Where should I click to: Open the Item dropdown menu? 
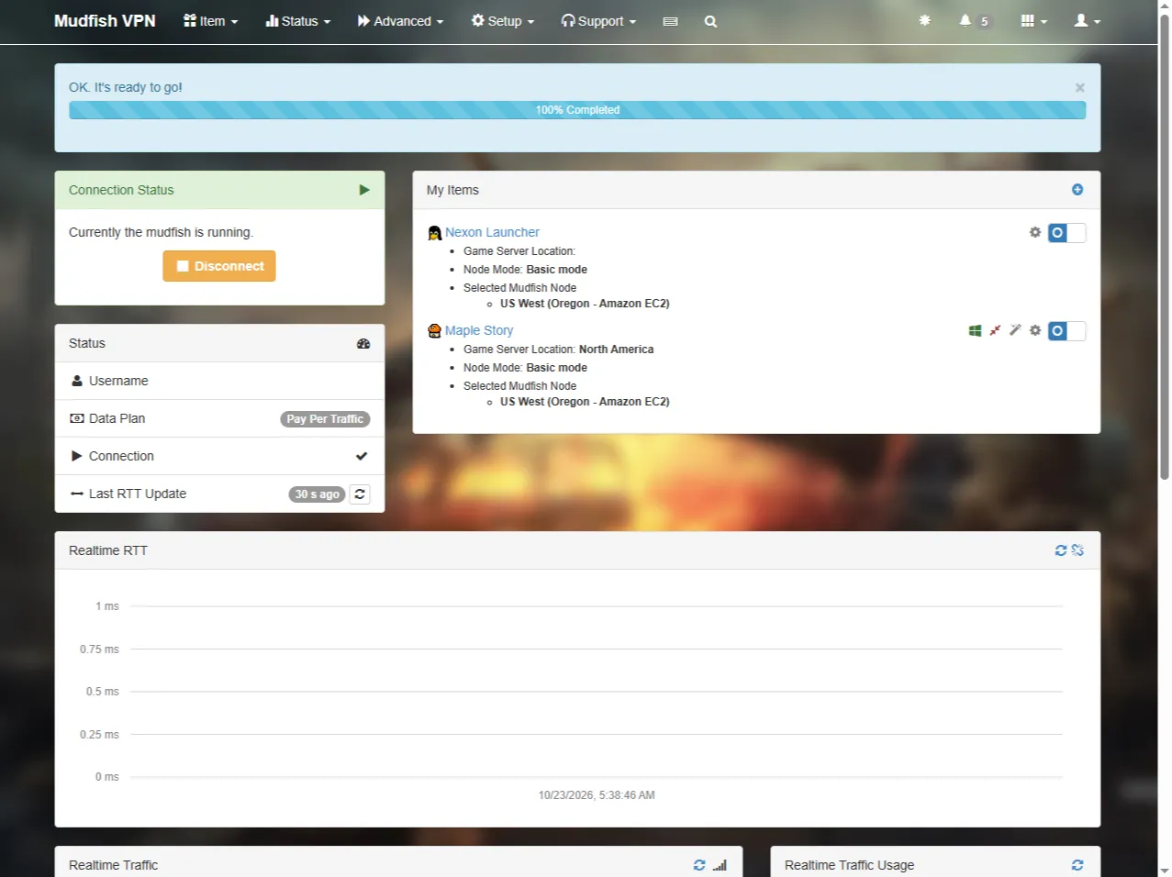[210, 21]
